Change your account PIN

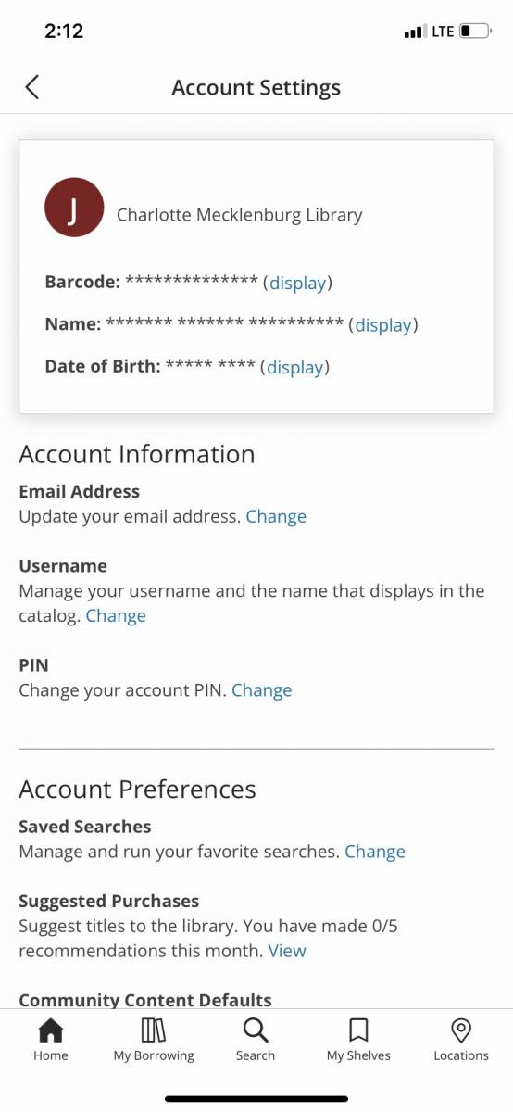tap(262, 690)
